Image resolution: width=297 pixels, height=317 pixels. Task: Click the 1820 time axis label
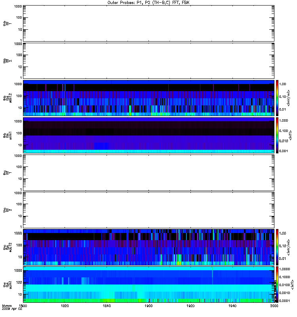[65, 306]
